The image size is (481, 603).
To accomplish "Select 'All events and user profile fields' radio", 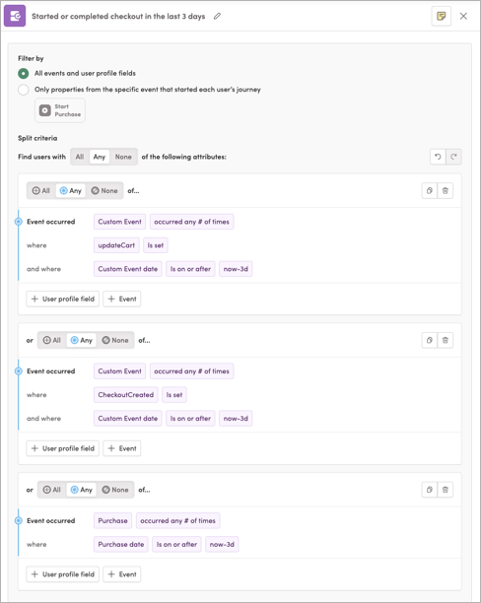I will click(24, 73).
